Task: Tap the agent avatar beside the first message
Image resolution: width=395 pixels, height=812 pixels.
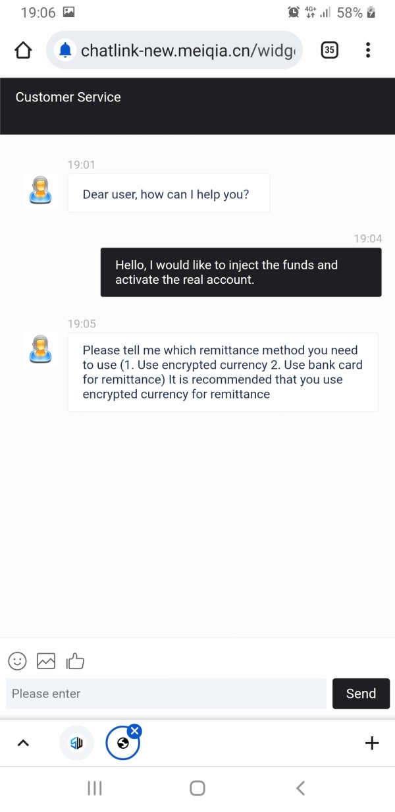Action: pyautogui.click(x=40, y=191)
